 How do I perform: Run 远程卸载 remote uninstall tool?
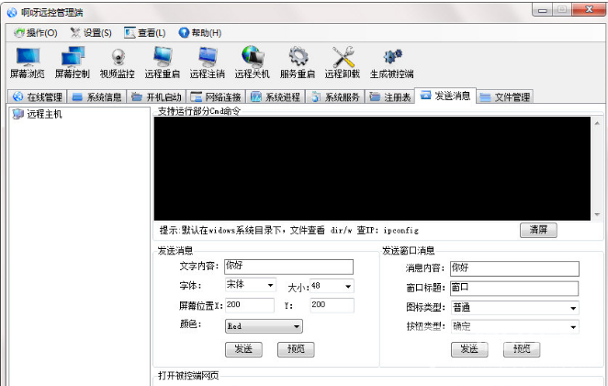(x=343, y=62)
